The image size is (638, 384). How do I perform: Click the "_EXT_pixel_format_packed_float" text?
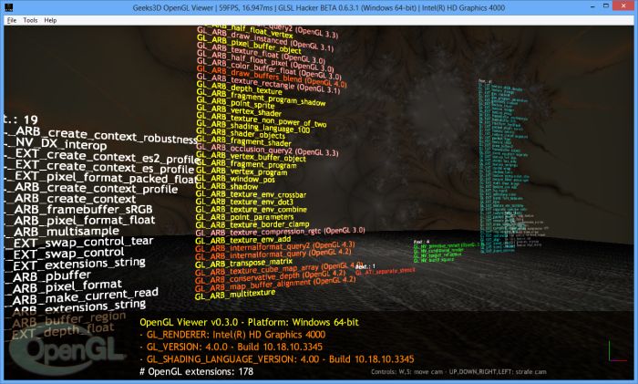click(100, 178)
